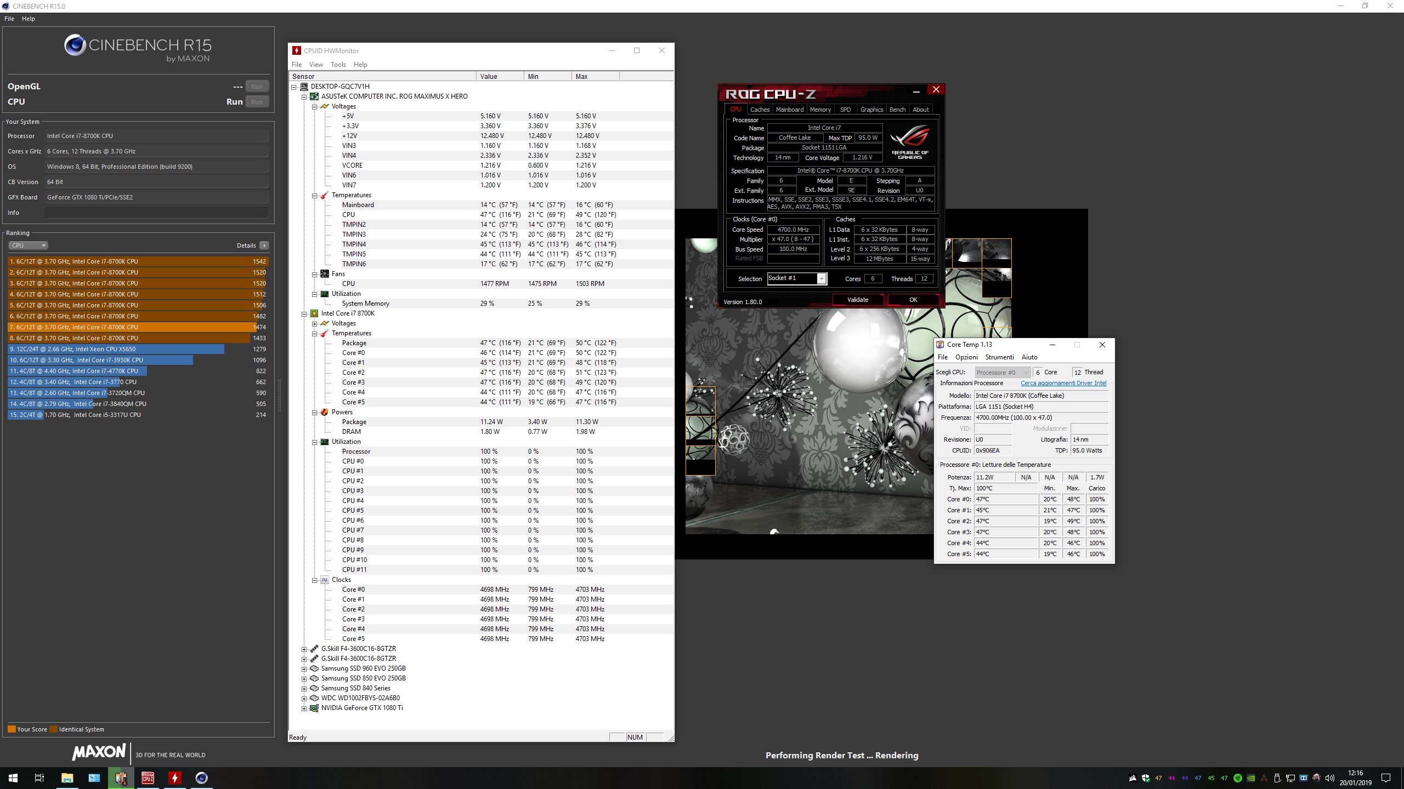Open Windows Security from the tray
This screenshot has width=1404, height=789.
click(1146, 778)
